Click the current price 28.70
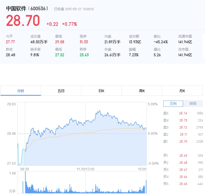The height and width of the screenshot is (196, 205). 23,21
